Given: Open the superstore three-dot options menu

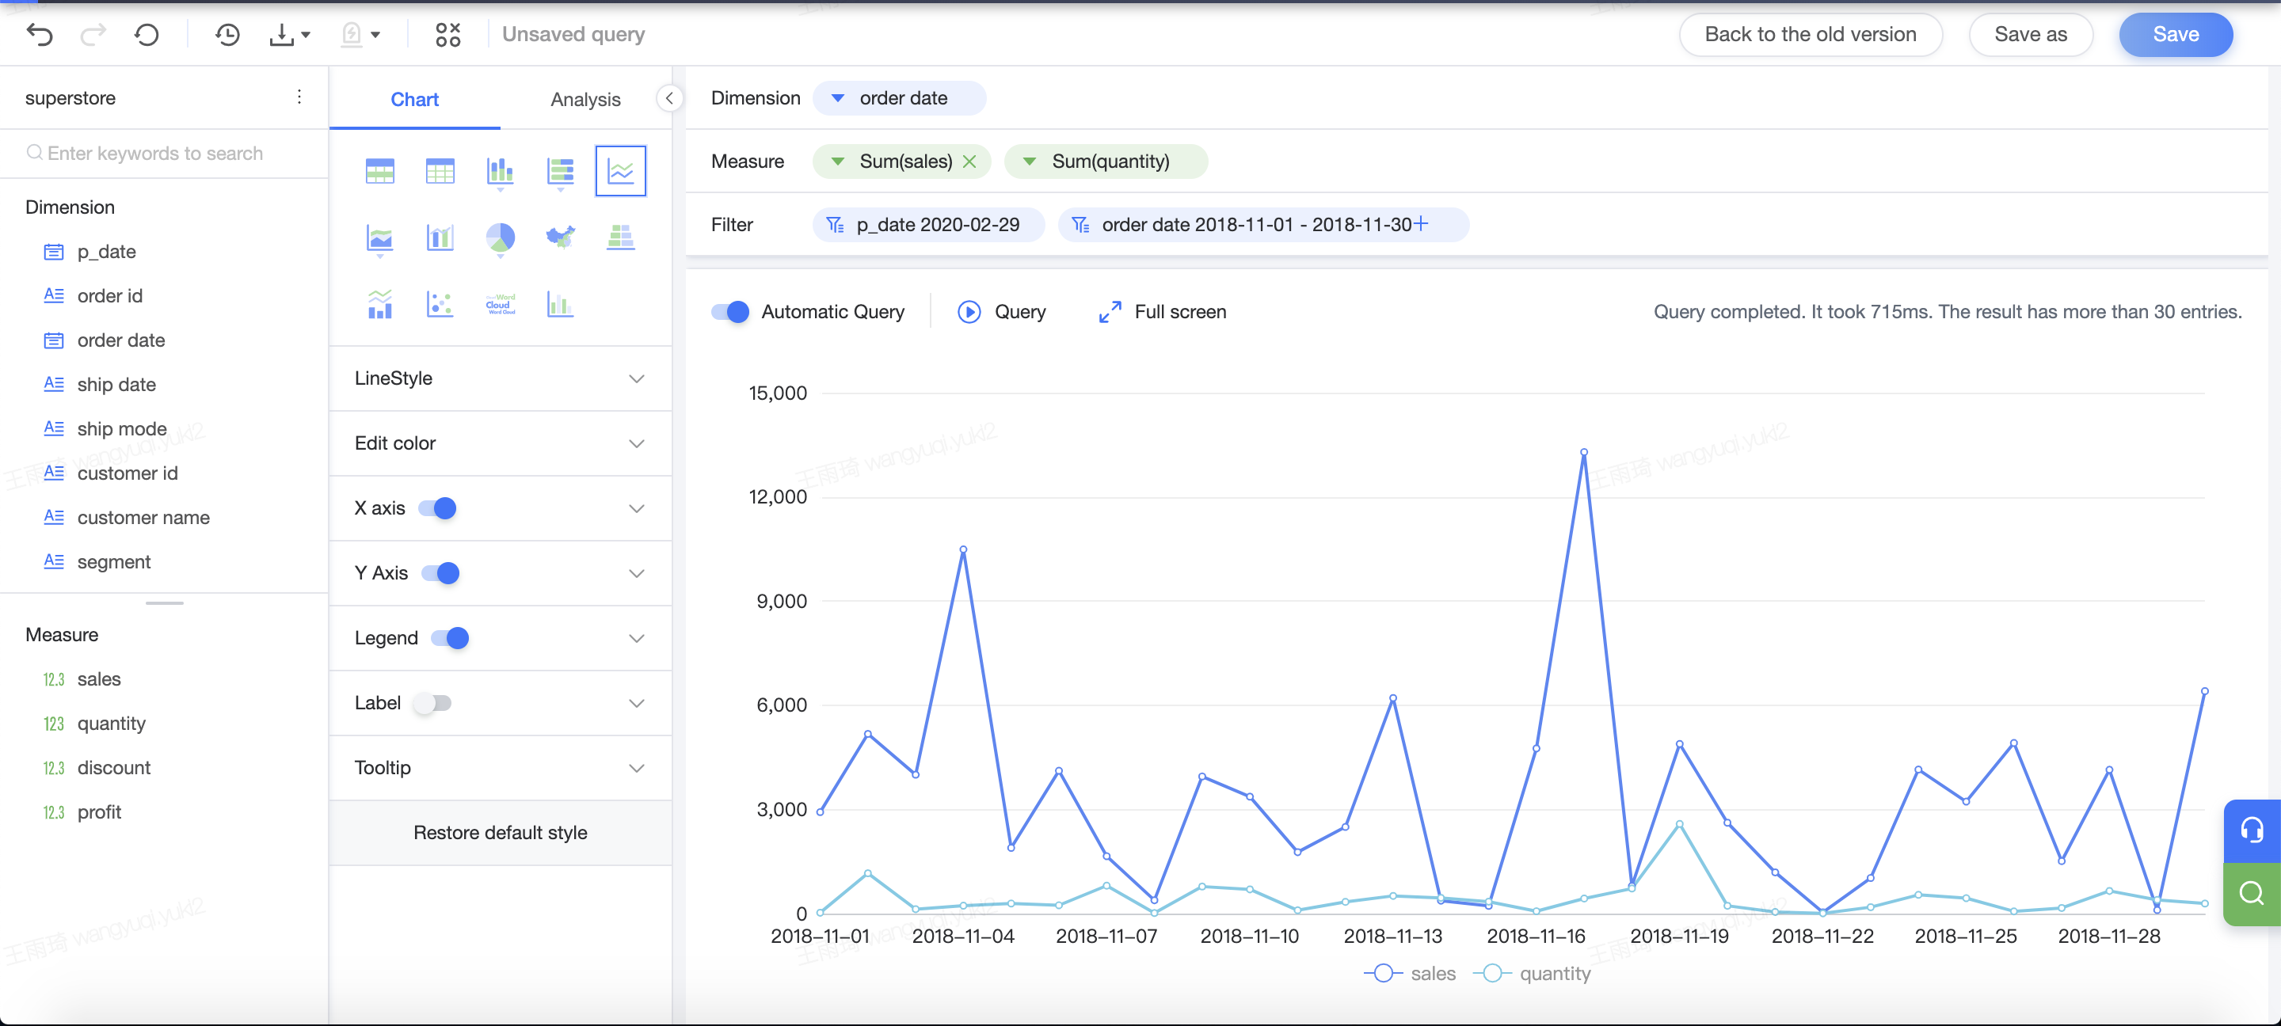Looking at the screenshot, I should pos(299,97).
